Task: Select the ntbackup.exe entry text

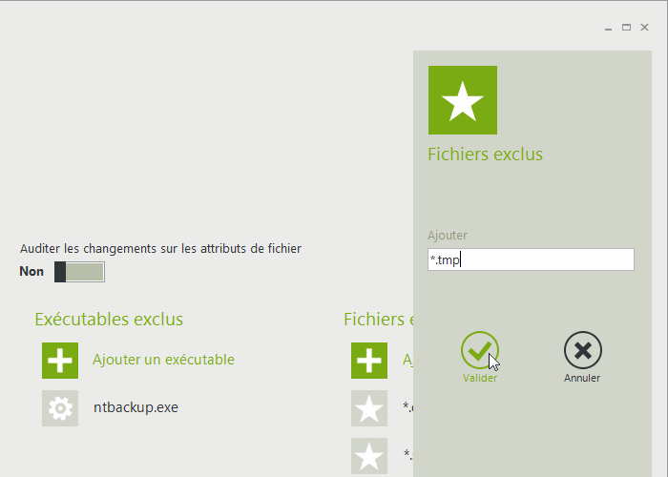Action: [x=135, y=407]
